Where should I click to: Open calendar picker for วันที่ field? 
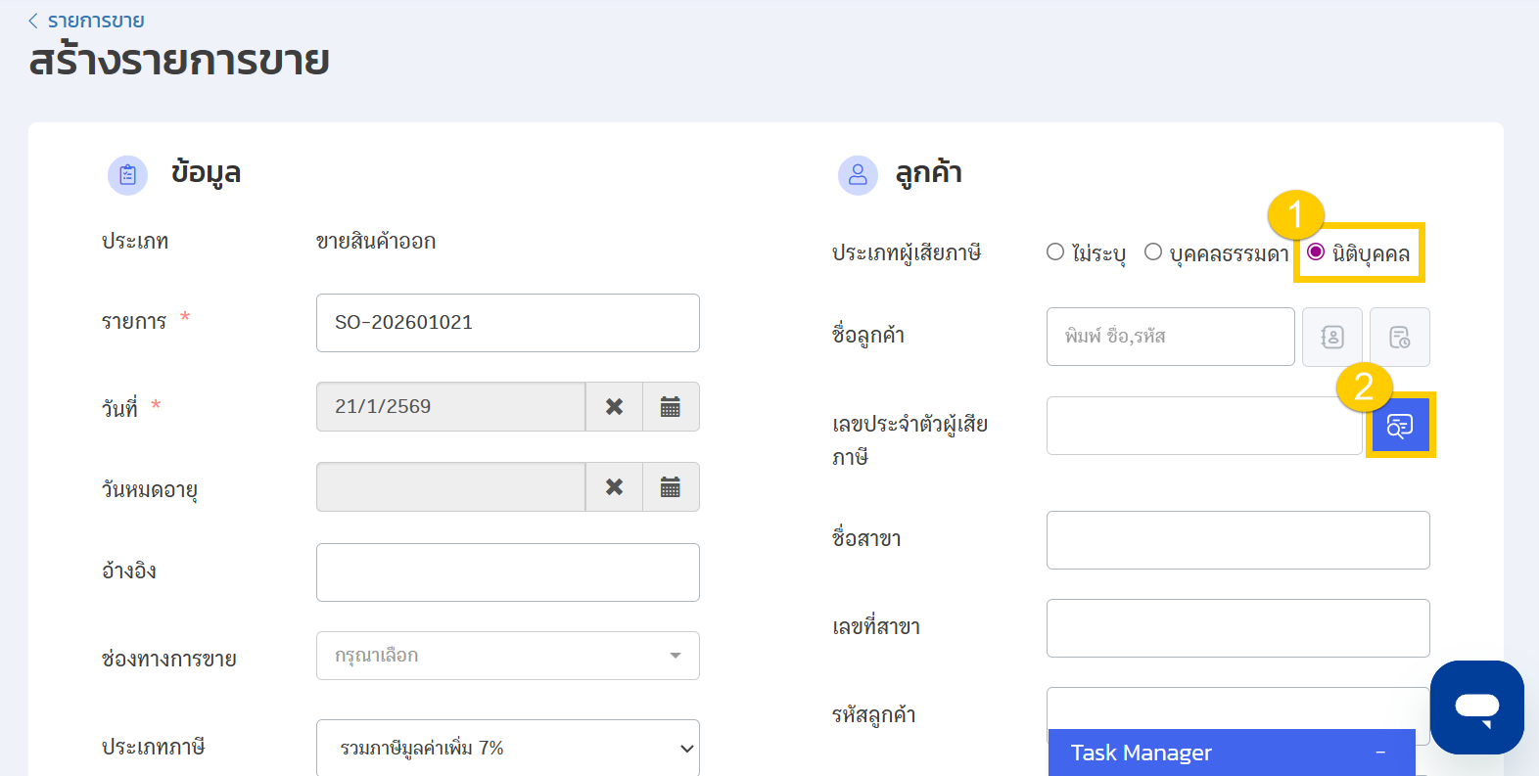(x=671, y=407)
